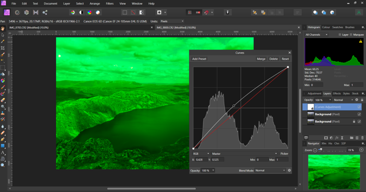Select the Rectangular Marquee tool
This screenshot has height=192, width=366.
point(3,67)
